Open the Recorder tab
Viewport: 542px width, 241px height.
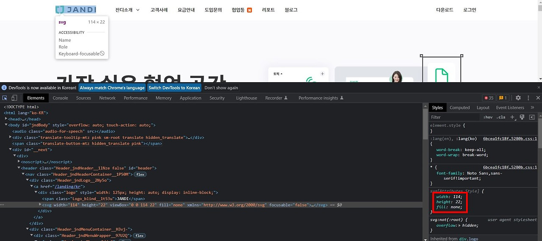(x=276, y=98)
